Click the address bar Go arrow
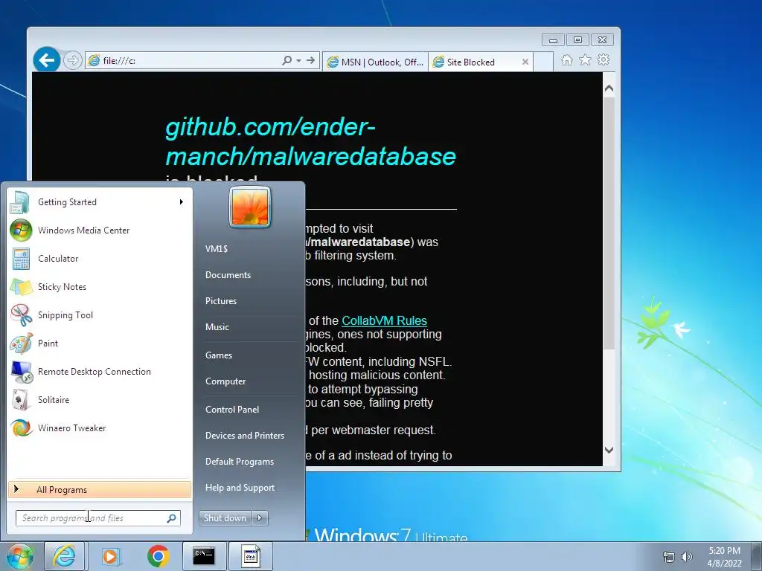The image size is (762, 571). tap(311, 61)
